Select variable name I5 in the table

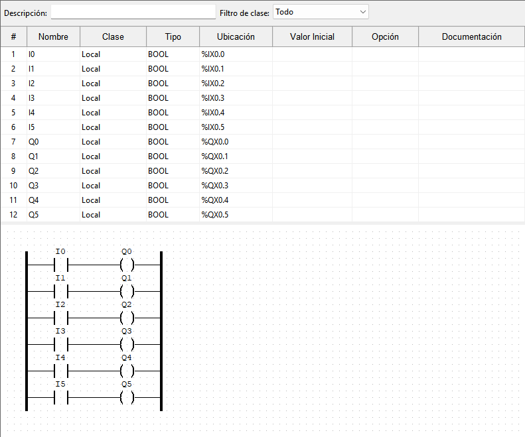(53, 127)
